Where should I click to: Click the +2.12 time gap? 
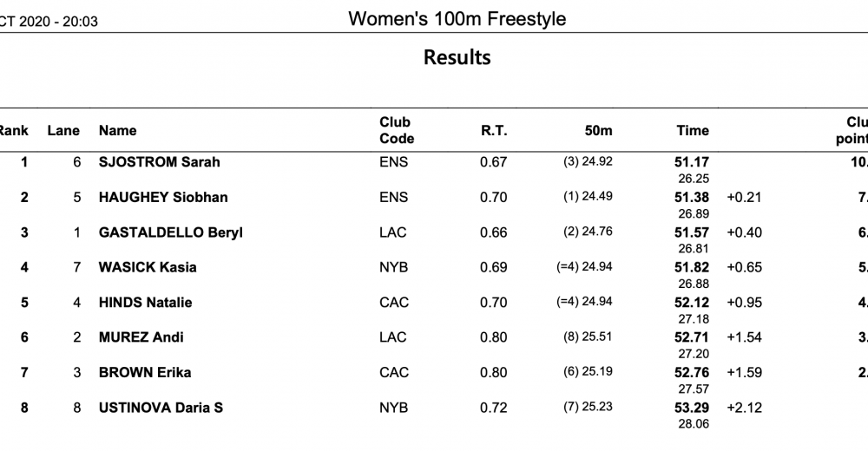[x=744, y=408]
